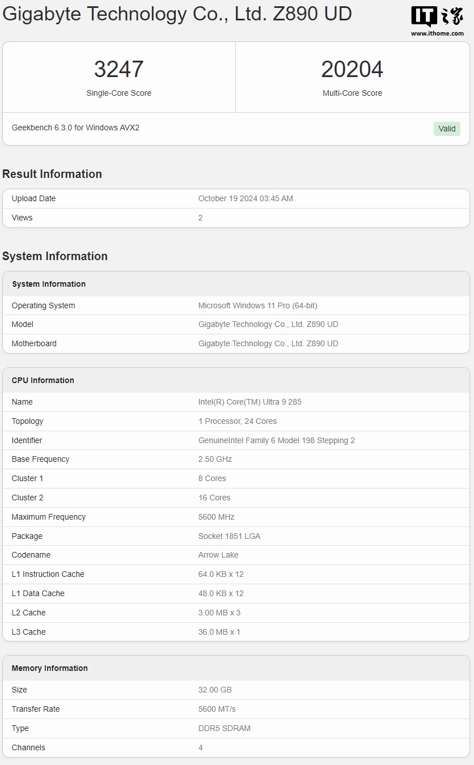Viewport: 474px width, 765px height.
Task: Click the Operating System value Windows 11 Pro
Action: point(257,306)
